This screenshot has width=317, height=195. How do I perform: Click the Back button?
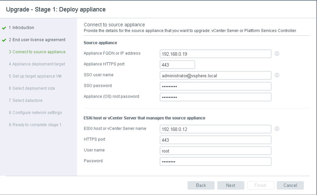(201, 185)
